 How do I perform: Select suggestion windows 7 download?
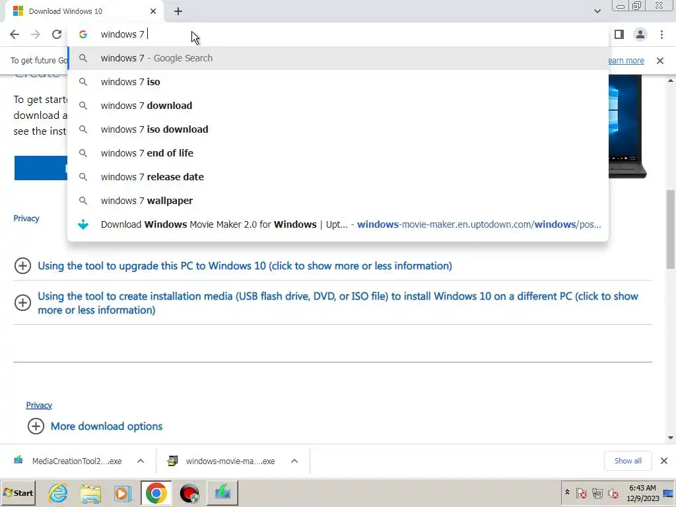point(338,106)
